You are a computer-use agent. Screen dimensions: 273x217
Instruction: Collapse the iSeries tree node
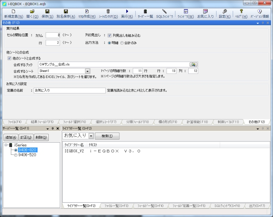point(6,145)
